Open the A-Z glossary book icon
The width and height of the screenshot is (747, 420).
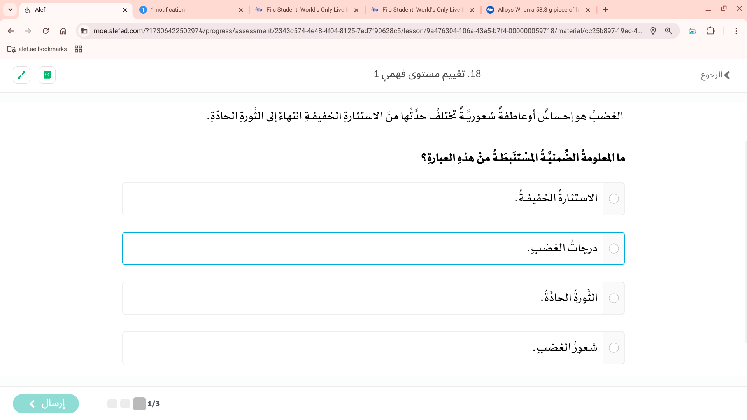coord(47,75)
